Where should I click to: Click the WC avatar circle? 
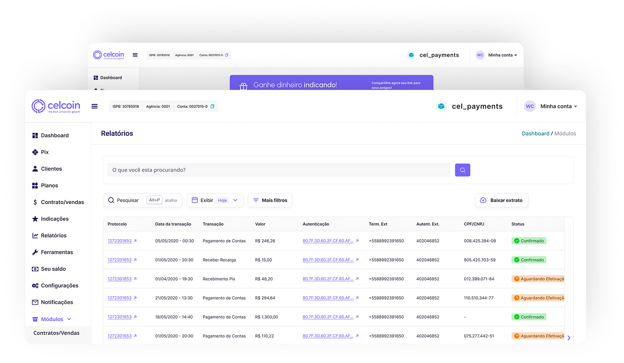coord(530,106)
